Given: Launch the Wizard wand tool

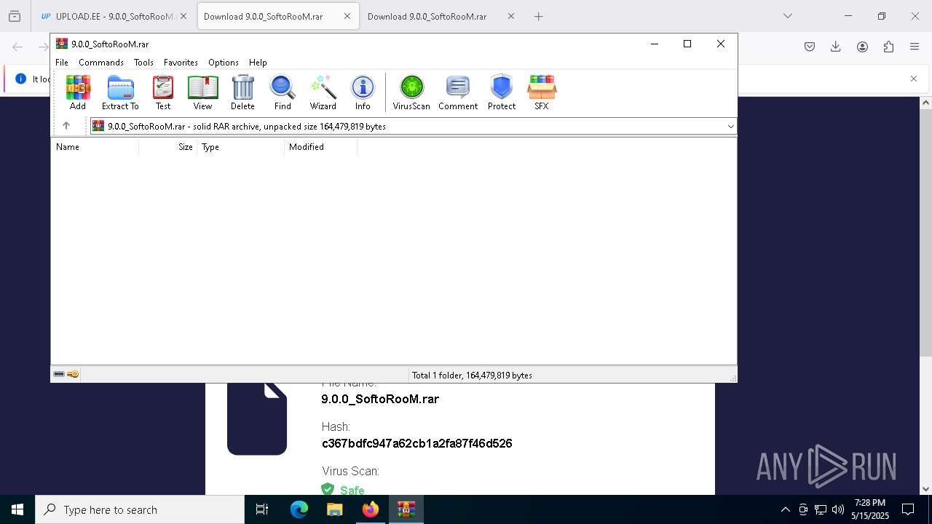Looking at the screenshot, I should (323, 92).
